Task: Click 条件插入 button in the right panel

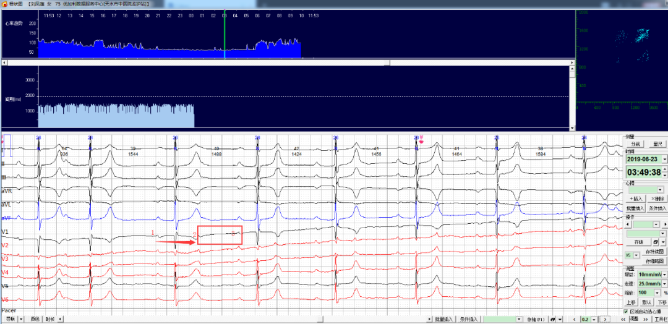Action: pos(659,208)
